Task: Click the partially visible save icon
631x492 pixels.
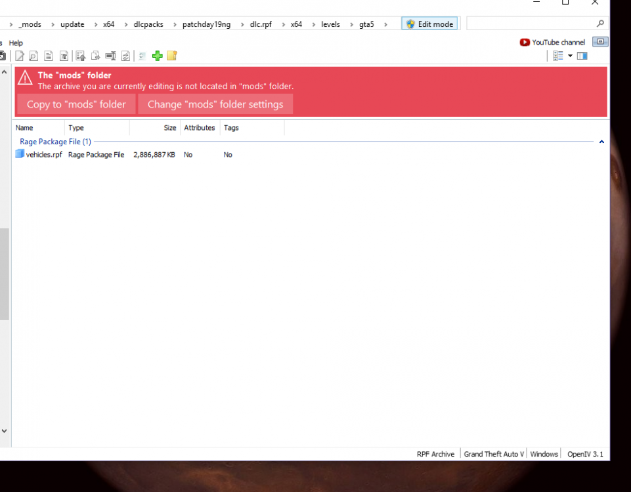Action: click(3, 56)
